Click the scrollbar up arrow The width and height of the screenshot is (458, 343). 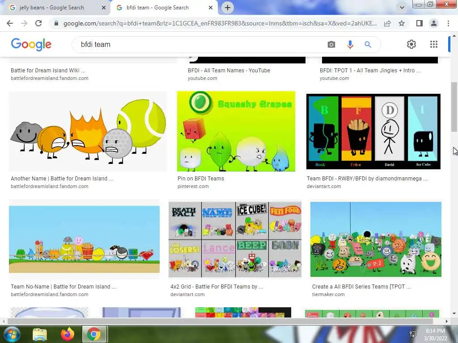click(454, 36)
